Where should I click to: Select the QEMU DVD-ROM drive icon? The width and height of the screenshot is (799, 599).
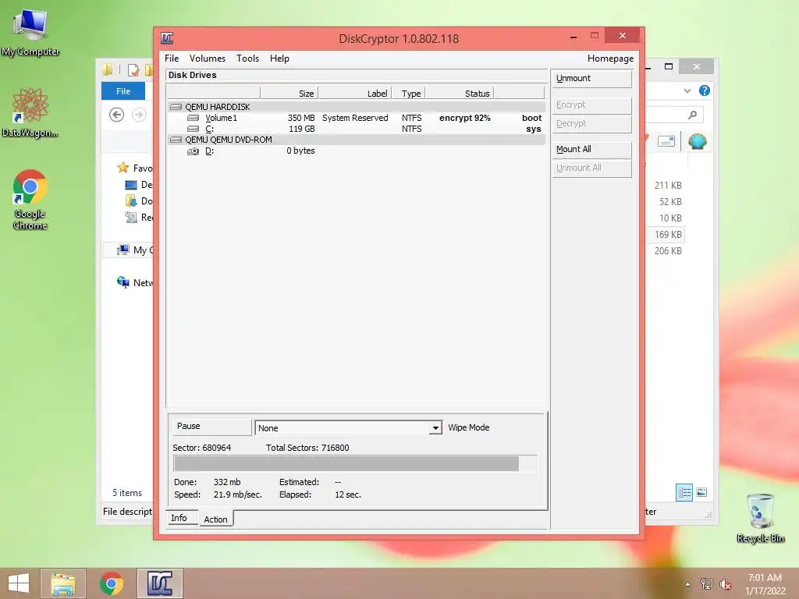tap(176, 140)
